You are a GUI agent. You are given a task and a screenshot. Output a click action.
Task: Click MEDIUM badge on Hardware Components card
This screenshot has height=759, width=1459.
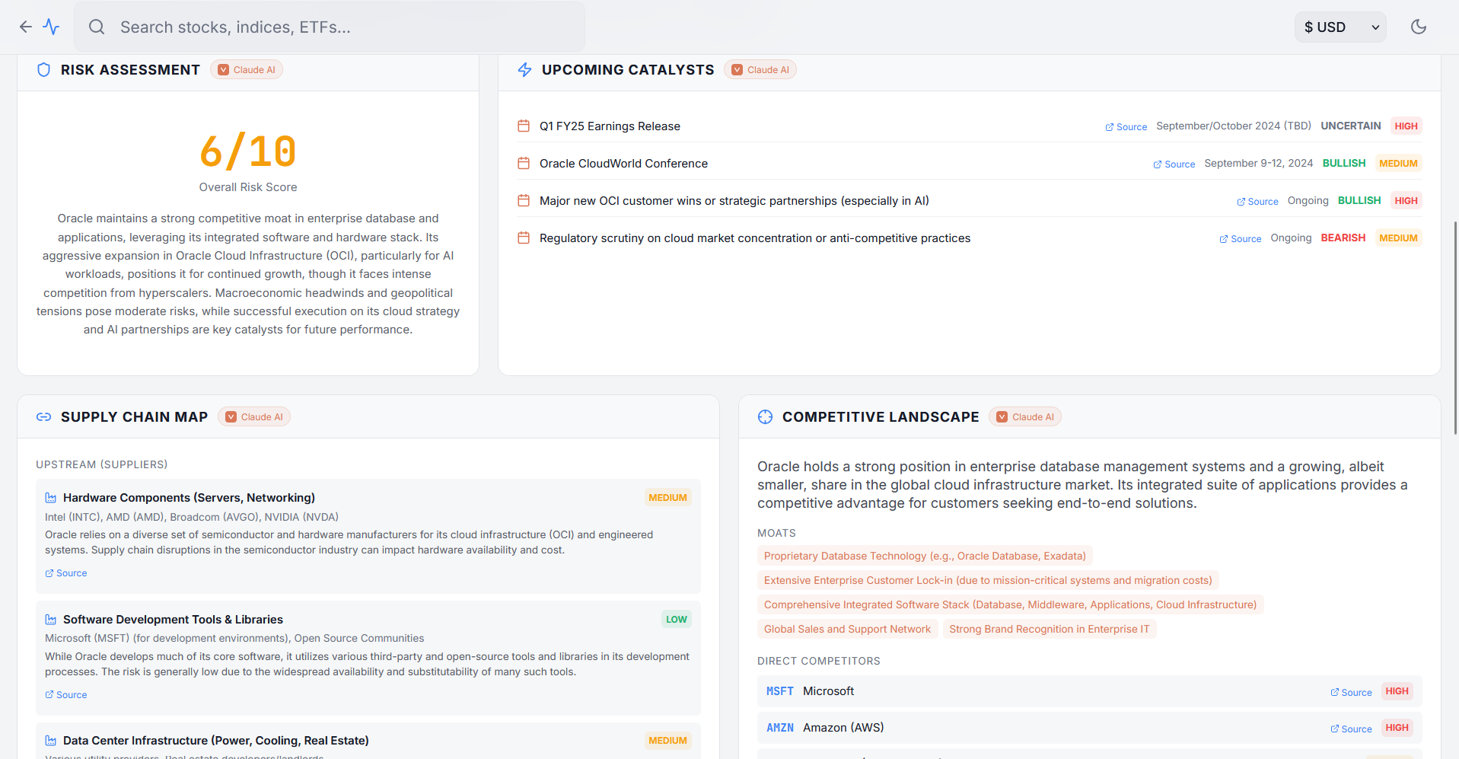click(667, 498)
